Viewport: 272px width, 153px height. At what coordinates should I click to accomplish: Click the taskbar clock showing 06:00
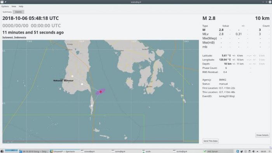(x=263, y=151)
